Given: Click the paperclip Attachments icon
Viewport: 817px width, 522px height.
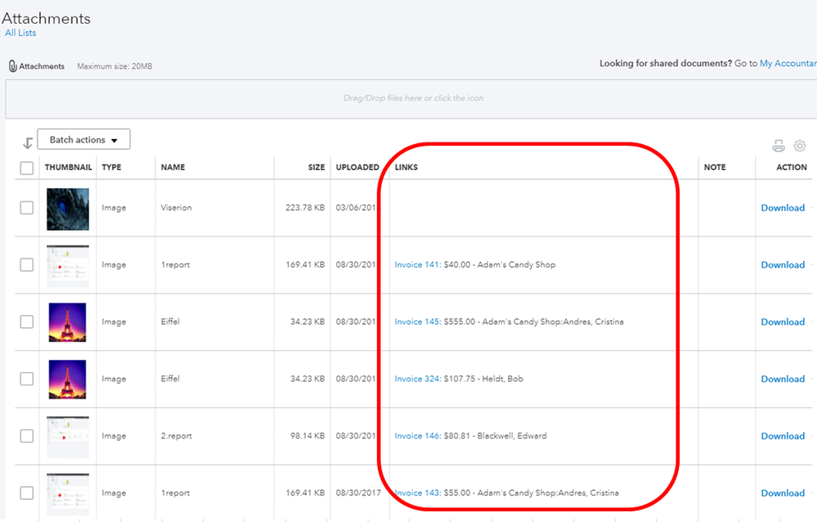Looking at the screenshot, I should click(x=13, y=66).
